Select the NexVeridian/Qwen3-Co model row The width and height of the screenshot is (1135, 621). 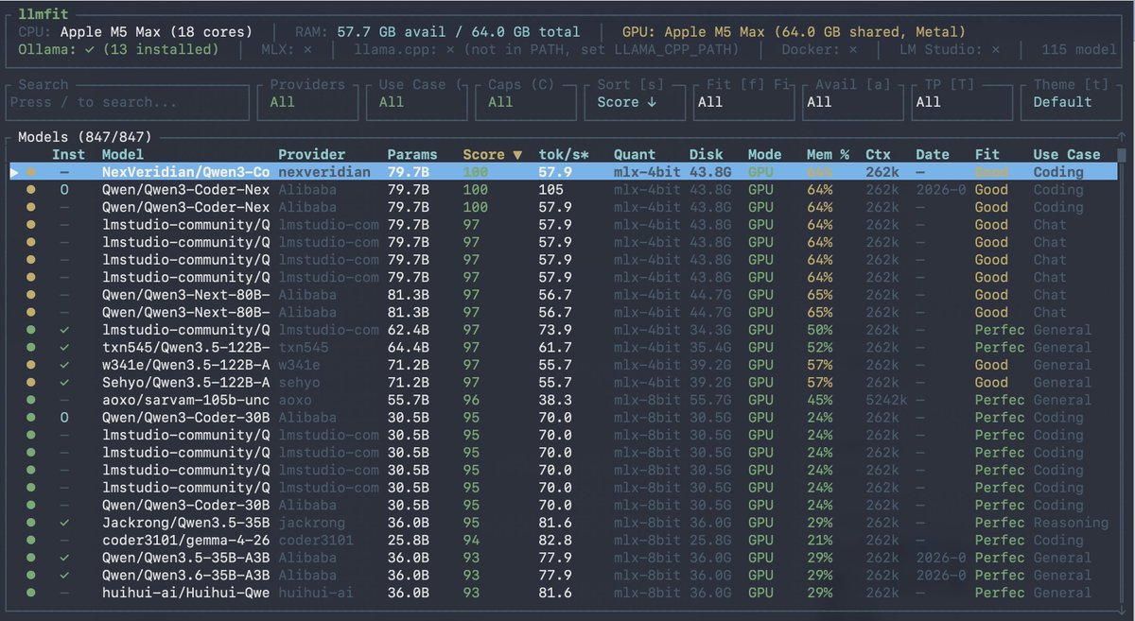click(563, 173)
